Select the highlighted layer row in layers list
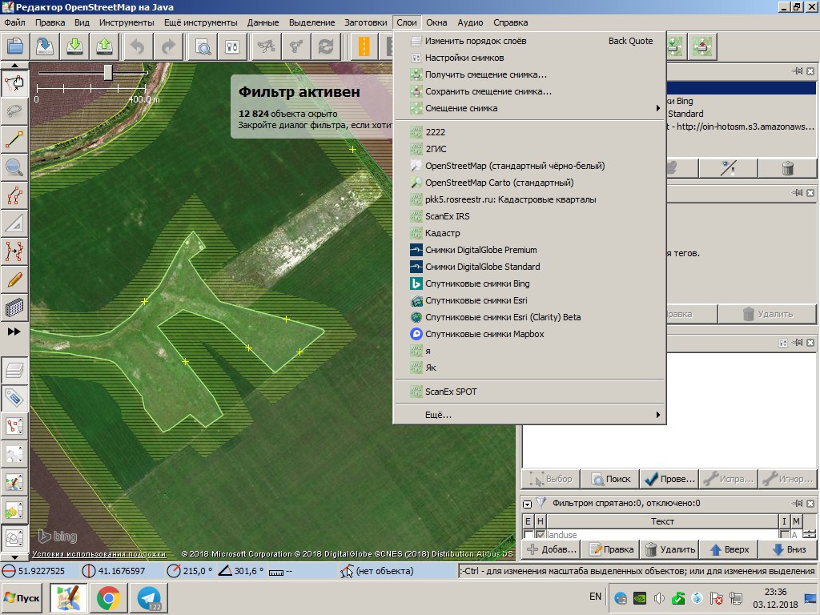This screenshot has width=820, height=615. click(x=742, y=88)
